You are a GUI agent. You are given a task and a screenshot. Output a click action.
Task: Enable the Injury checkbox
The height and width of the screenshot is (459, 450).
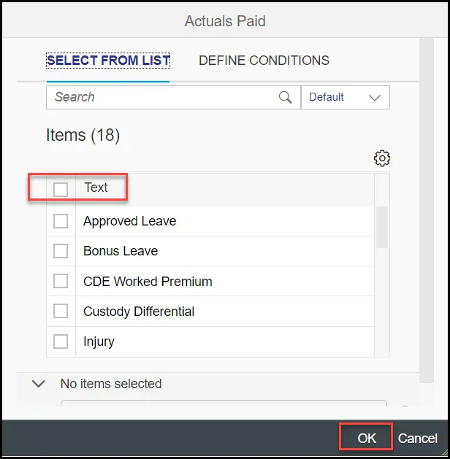point(61,342)
